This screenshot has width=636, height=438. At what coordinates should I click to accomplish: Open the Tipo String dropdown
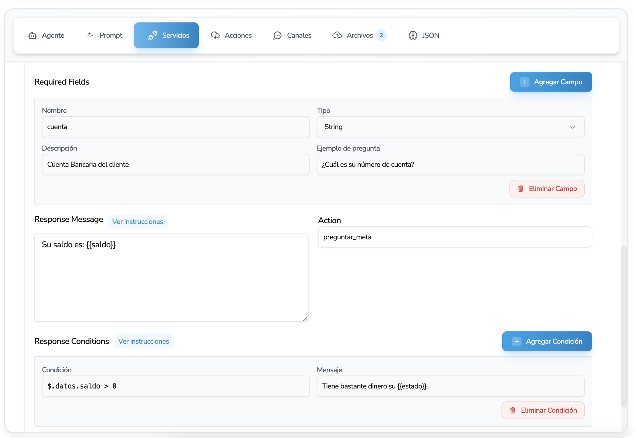pos(450,127)
